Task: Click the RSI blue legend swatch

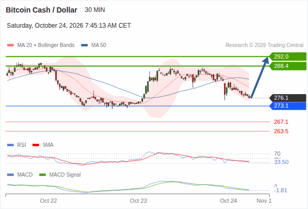Action: 10,145
